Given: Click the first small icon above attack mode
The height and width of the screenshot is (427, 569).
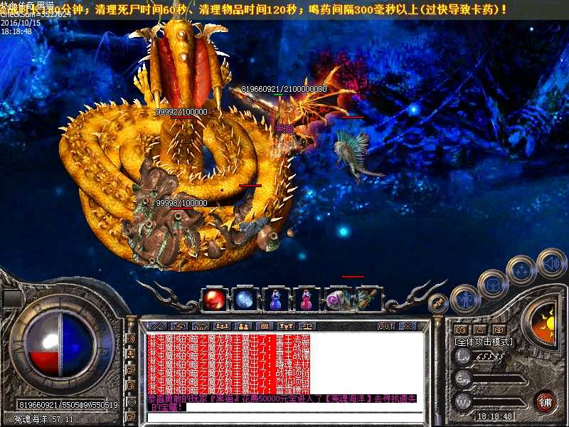Looking at the screenshot, I should point(461,330).
